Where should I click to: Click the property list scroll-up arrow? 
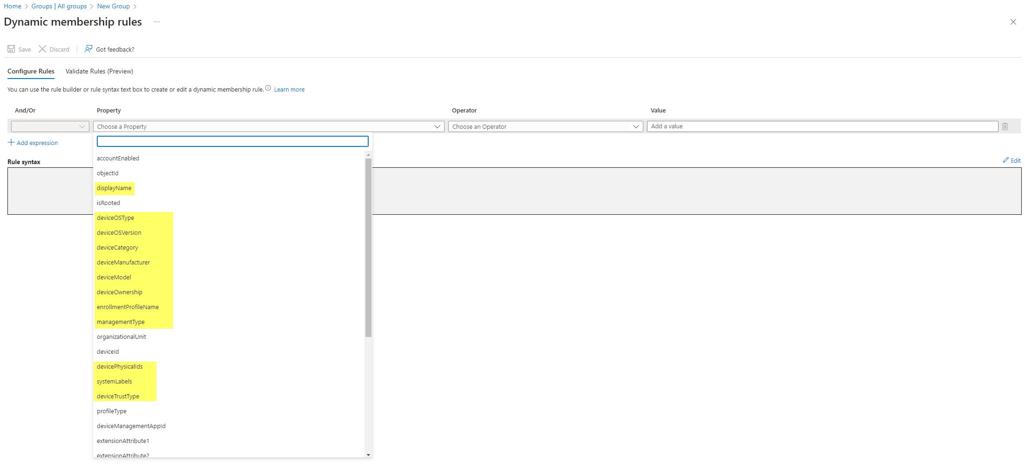coord(369,155)
